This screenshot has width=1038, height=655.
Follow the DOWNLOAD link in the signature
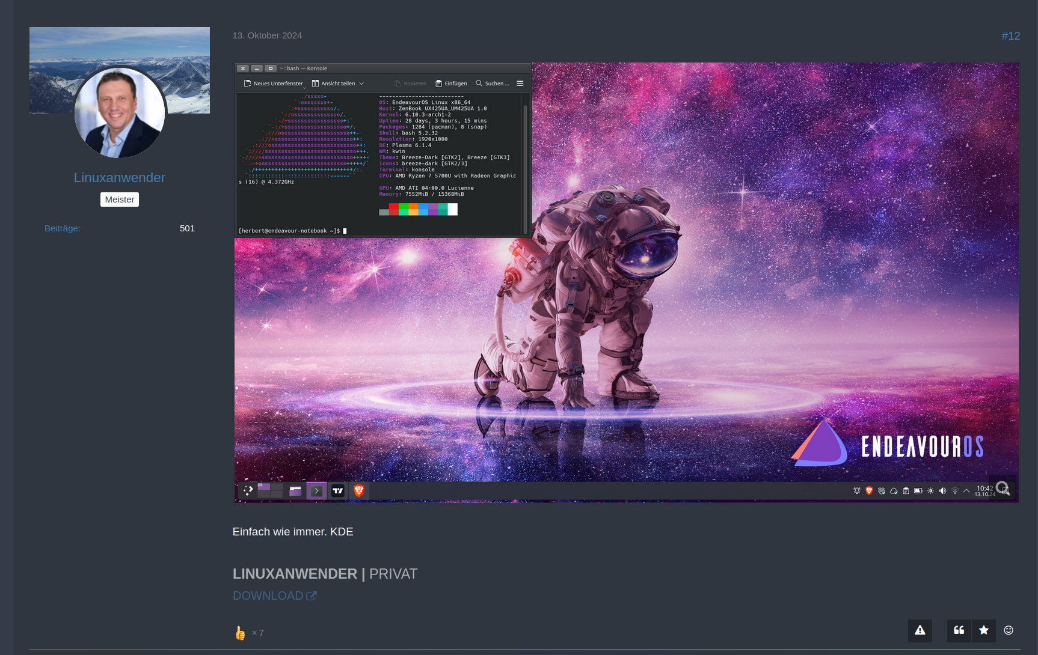(x=274, y=596)
